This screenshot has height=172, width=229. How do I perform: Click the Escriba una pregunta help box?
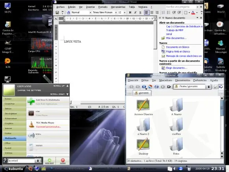point(181,7)
